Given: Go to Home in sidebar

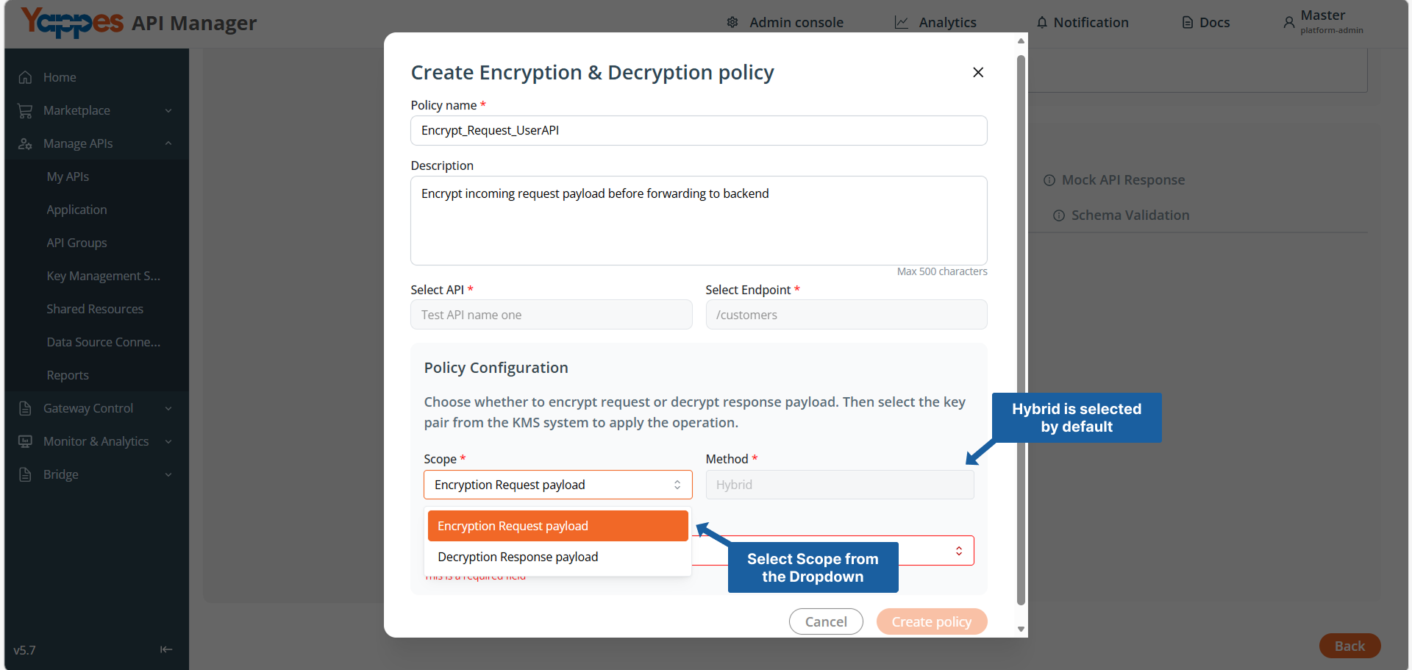Looking at the screenshot, I should pyautogui.click(x=60, y=77).
